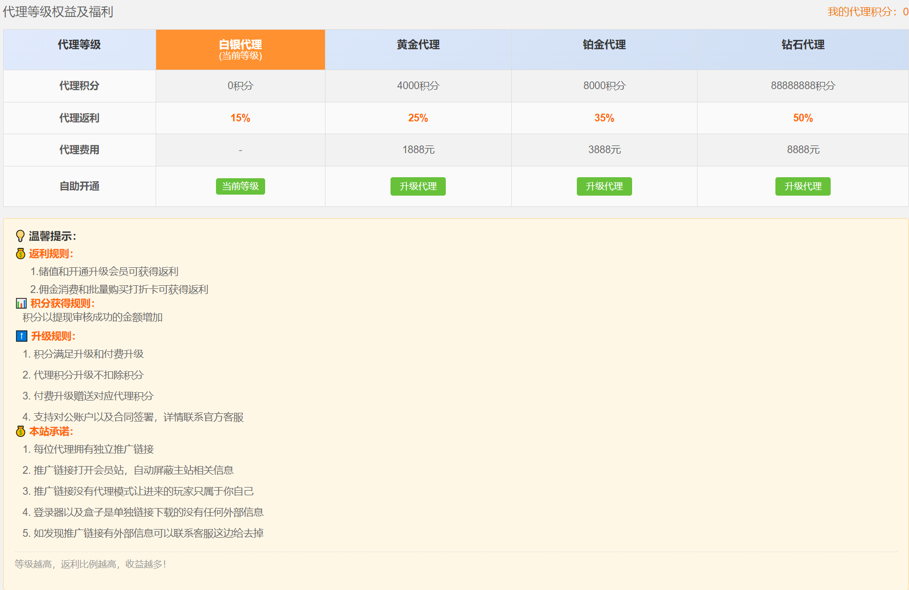This screenshot has height=590, width=909.
Task: Click the green 当前等级 button
Action: 240,186
